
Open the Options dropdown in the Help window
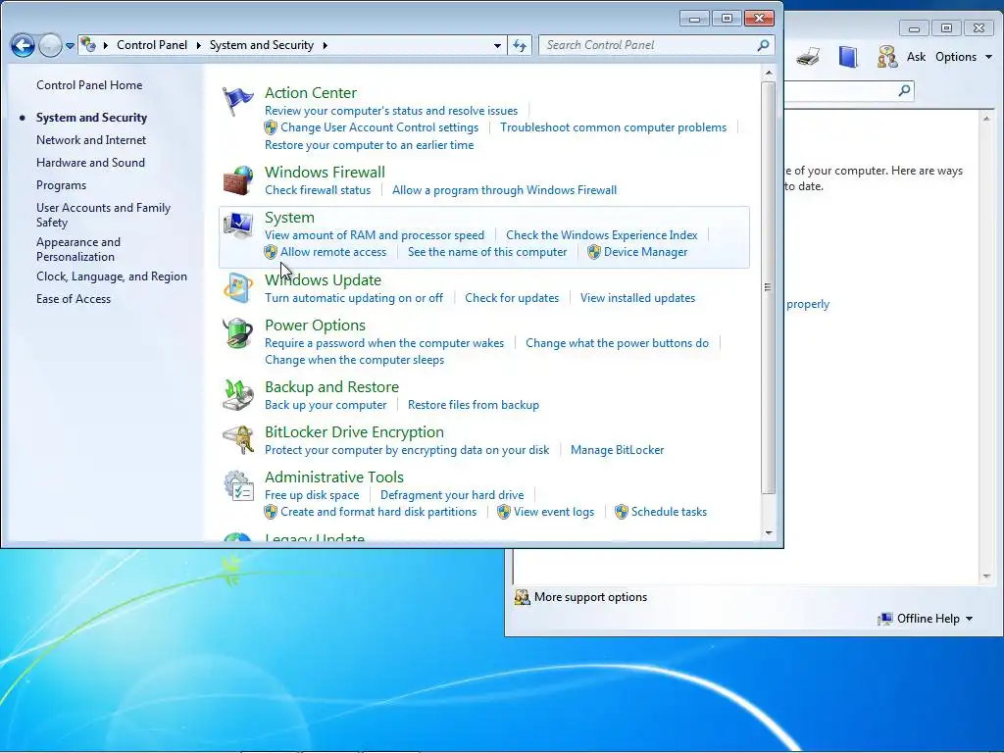(964, 57)
